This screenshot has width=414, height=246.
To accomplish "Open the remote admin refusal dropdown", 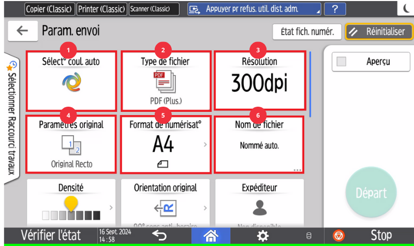I will tap(254, 9).
